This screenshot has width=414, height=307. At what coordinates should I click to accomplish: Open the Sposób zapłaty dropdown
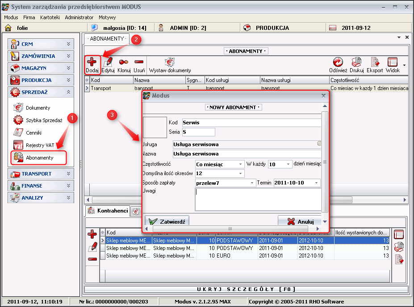pyautogui.click(x=252, y=183)
